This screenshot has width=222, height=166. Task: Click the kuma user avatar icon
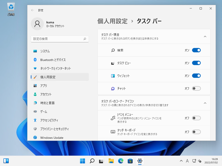(37, 24)
